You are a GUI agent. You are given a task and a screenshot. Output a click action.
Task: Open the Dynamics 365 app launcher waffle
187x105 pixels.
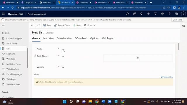coord(4,14)
